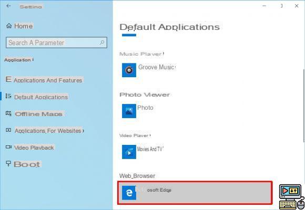Click the Boot startup icon
The image size is (305, 210).
coord(8,164)
